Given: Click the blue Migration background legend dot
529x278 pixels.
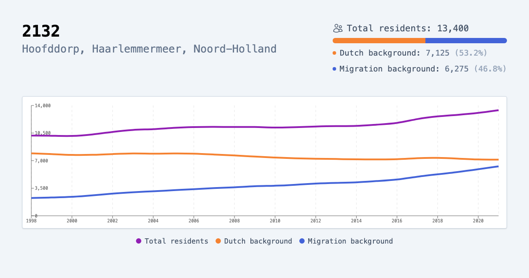Looking at the screenshot, I should click(302, 241).
